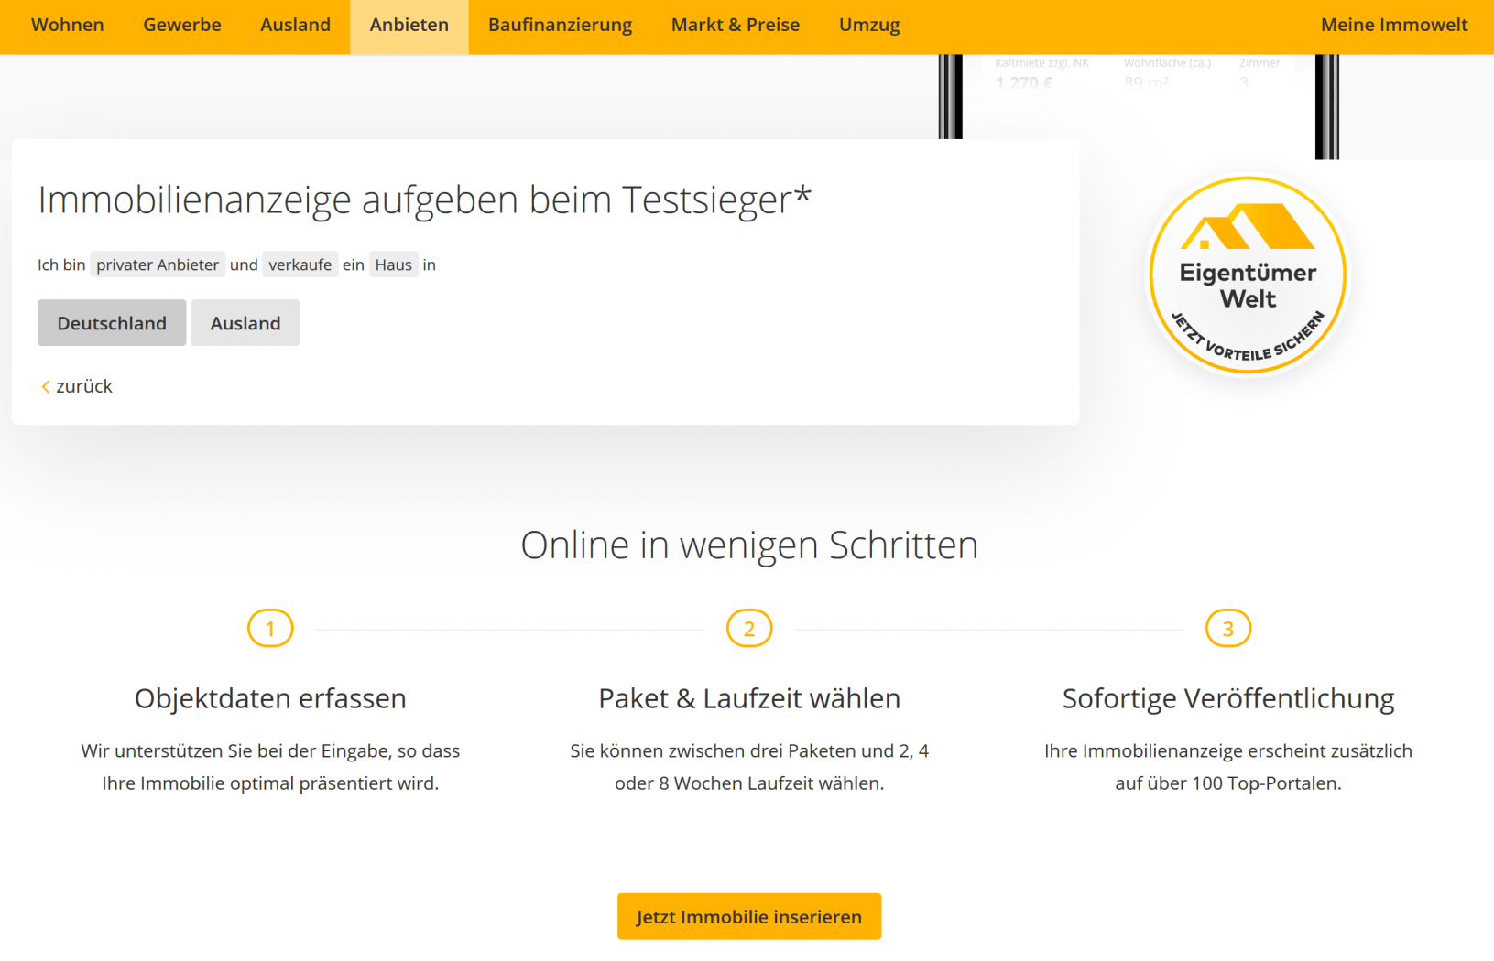Open the Eigentümer Welt badge
Viewport: 1494px width, 961px height.
pyautogui.click(x=1248, y=275)
